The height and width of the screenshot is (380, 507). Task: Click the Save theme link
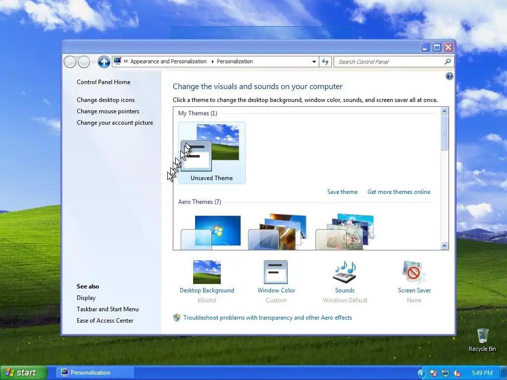(343, 192)
